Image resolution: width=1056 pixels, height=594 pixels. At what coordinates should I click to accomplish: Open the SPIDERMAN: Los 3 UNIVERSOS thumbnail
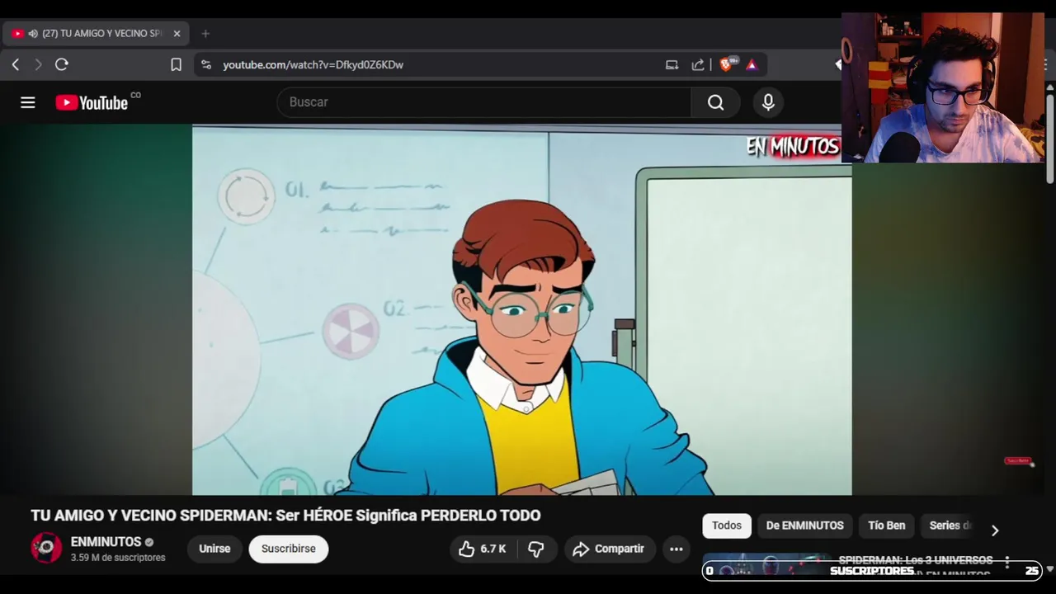tap(766, 565)
